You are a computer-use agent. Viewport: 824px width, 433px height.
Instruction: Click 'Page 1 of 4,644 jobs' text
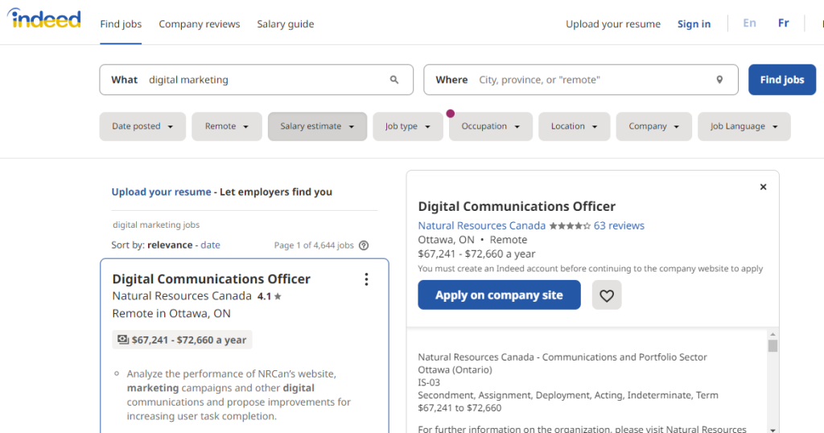click(x=314, y=245)
